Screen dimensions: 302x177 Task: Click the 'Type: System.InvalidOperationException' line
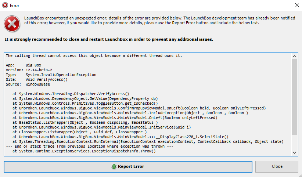click(51, 75)
